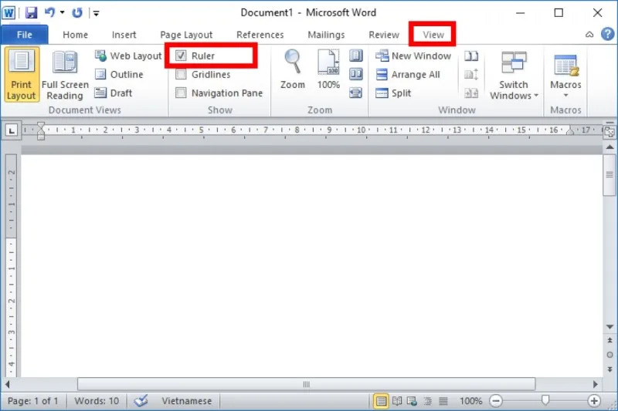Open the File tab
Screen dimensions: 618x411
[25, 35]
